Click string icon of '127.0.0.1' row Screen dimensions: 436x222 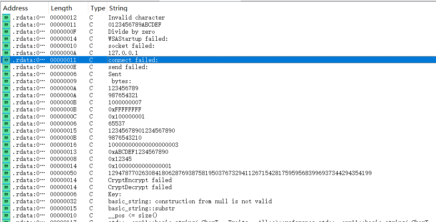click(x=6, y=53)
